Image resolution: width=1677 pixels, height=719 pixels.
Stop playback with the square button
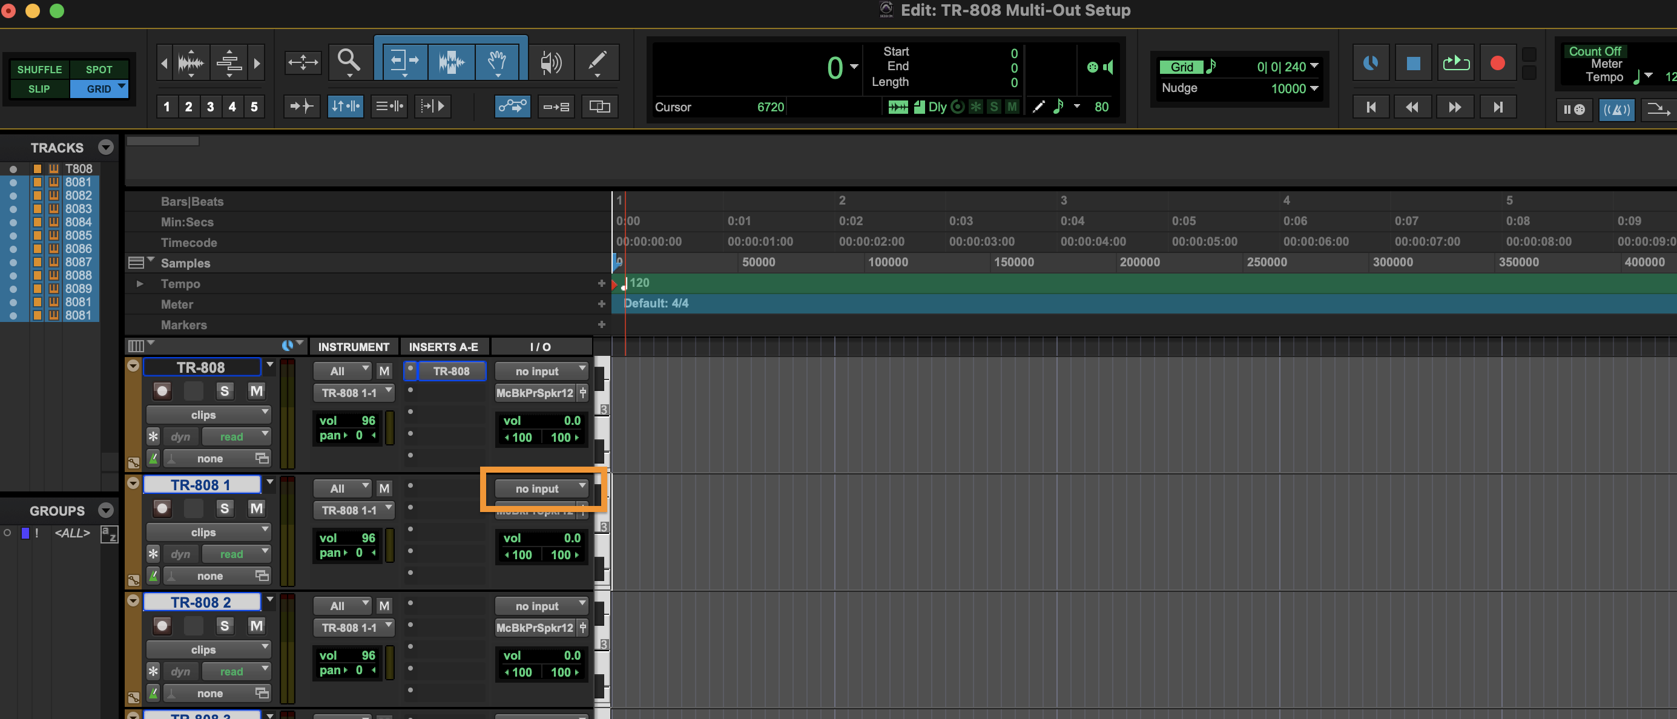point(1412,63)
